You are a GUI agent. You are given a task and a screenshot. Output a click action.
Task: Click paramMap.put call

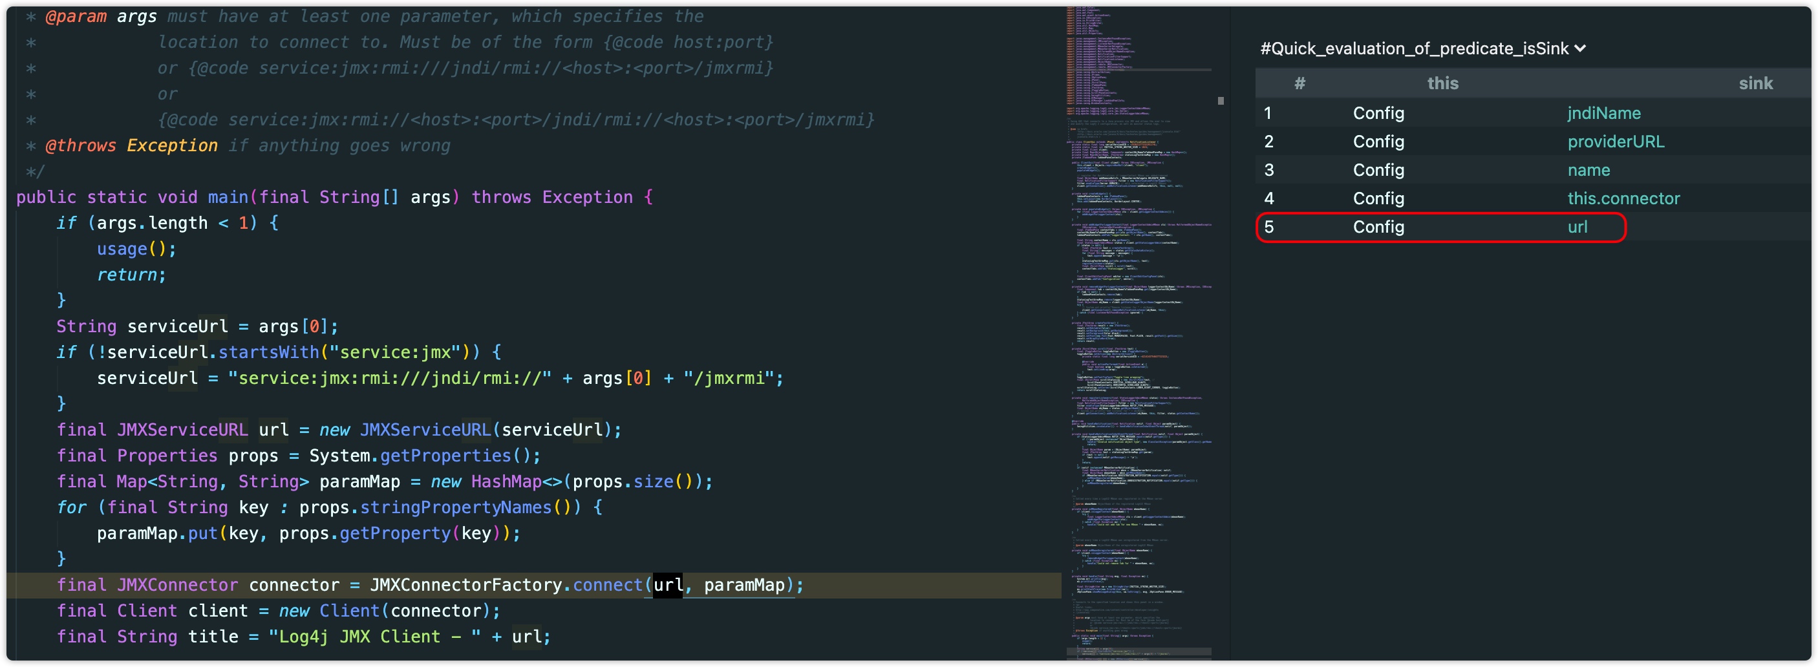pyautogui.click(x=157, y=534)
